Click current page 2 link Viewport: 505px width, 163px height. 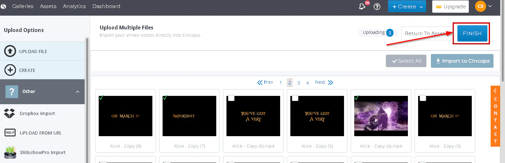(290, 83)
